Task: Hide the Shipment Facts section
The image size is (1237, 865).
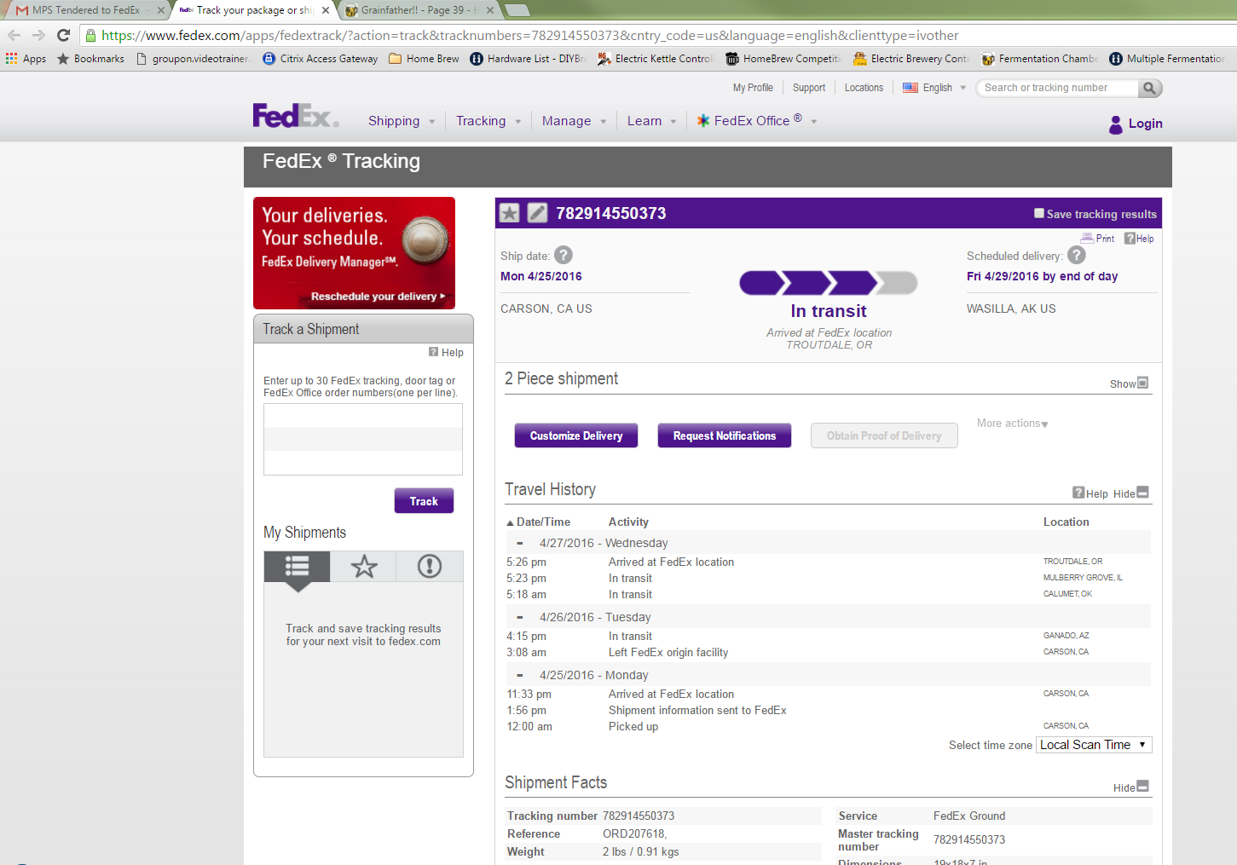Action: click(x=1131, y=787)
